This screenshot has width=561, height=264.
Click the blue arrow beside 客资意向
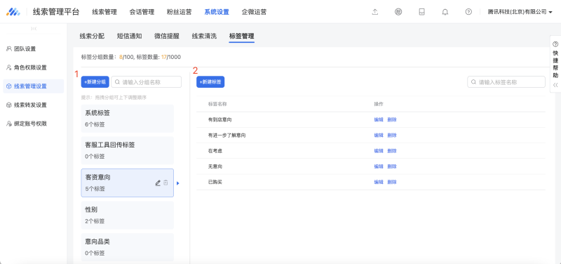click(178, 183)
